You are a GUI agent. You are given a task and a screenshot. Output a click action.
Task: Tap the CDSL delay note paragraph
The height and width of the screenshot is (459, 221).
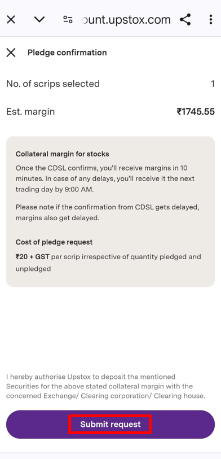pyautogui.click(x=107, y=212)
